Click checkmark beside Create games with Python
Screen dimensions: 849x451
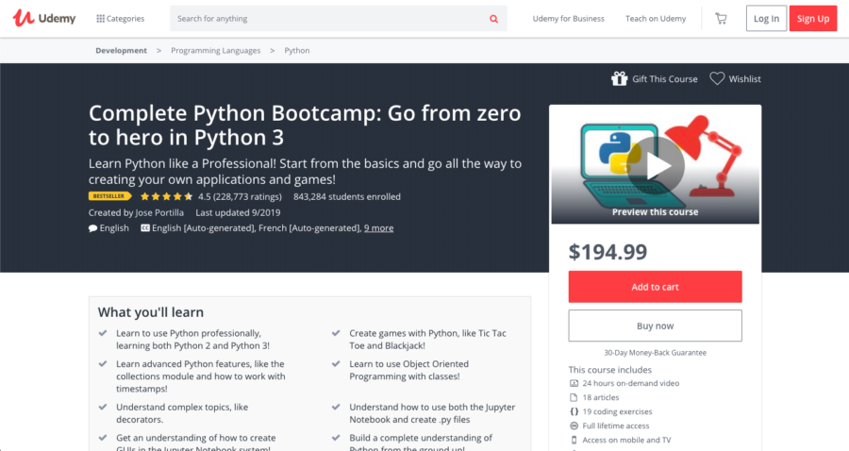(x=336, y=333)
